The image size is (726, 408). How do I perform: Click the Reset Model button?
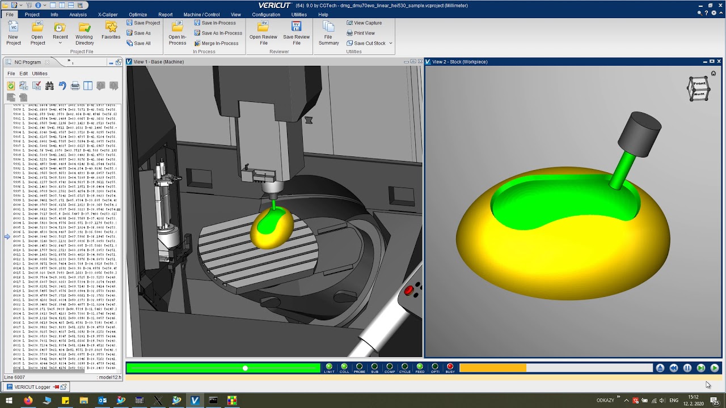pos(660,368)
